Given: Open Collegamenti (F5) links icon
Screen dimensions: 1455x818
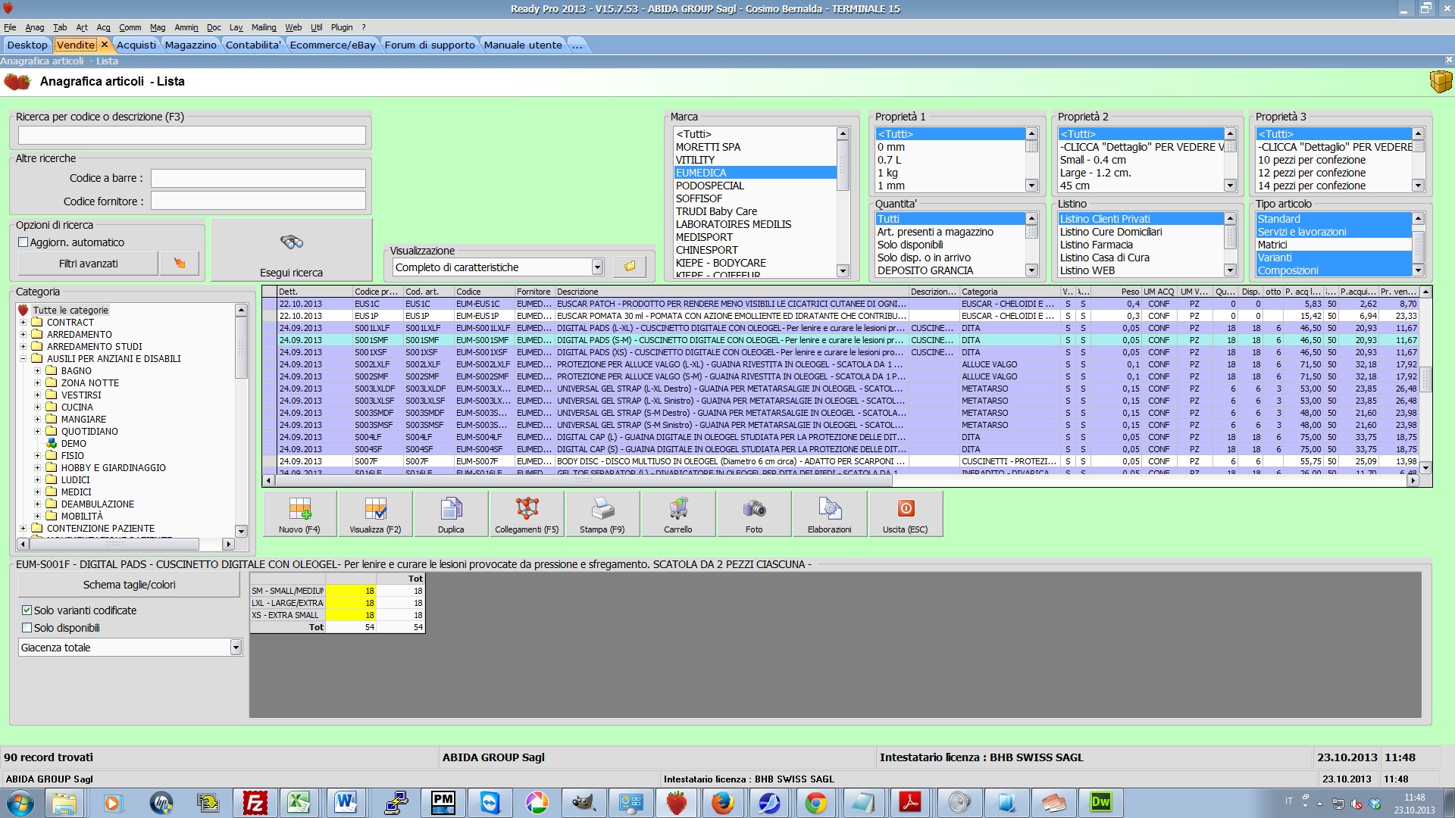Looking at the screenshot, I should (x=527, y=508).
